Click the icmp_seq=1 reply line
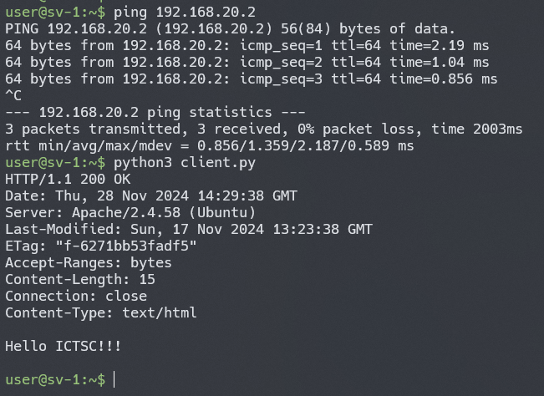Viewport: 544px width, 396px height. click(x=247, y=45)
